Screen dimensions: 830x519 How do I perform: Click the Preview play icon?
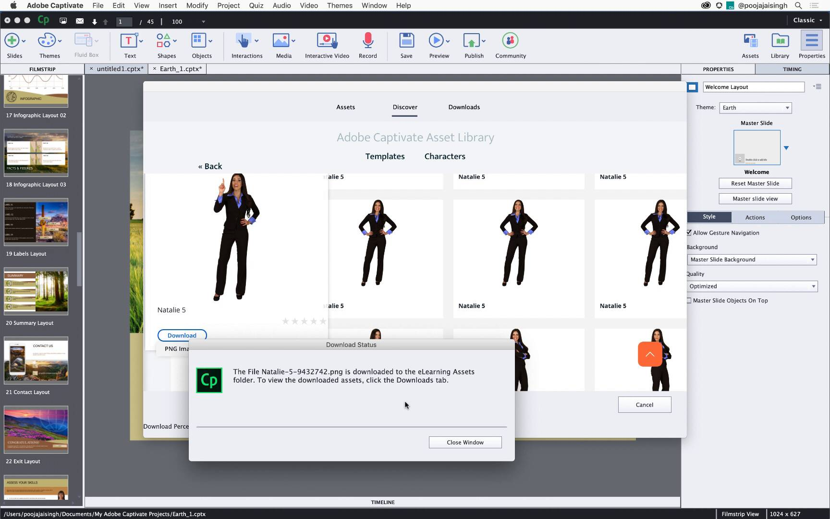(436, 41)
